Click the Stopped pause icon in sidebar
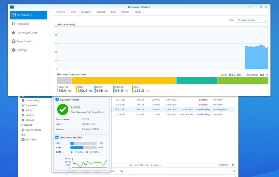The height and width of the screenshot is (177, 279). pyautogui.click(x=23, y=120)
